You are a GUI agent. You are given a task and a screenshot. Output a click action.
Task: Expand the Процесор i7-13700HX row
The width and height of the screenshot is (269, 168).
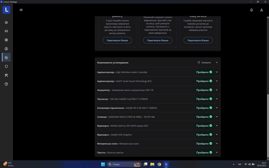click(x=217, y=99)
